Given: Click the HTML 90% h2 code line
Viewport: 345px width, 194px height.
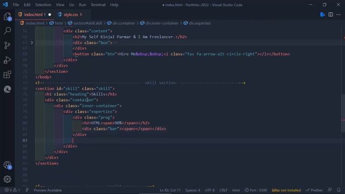Looking at the screenshot, I should (x=116, y=123).
